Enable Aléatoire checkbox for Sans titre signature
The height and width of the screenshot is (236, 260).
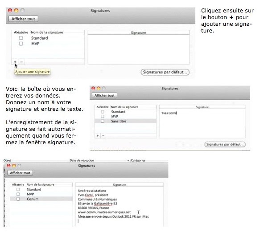point(103,121)
